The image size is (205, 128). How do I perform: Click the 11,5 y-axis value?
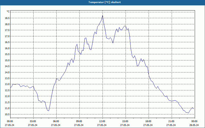pyautogui.click(x=7, y=102)
